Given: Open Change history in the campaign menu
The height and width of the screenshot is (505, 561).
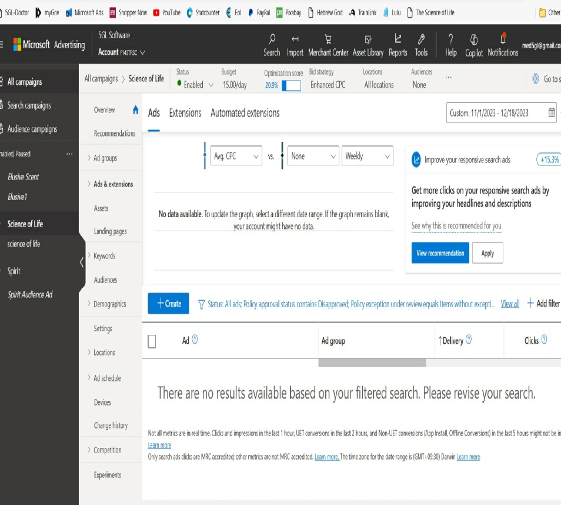Looking at the screenshot, I should (x=111, y=426).
